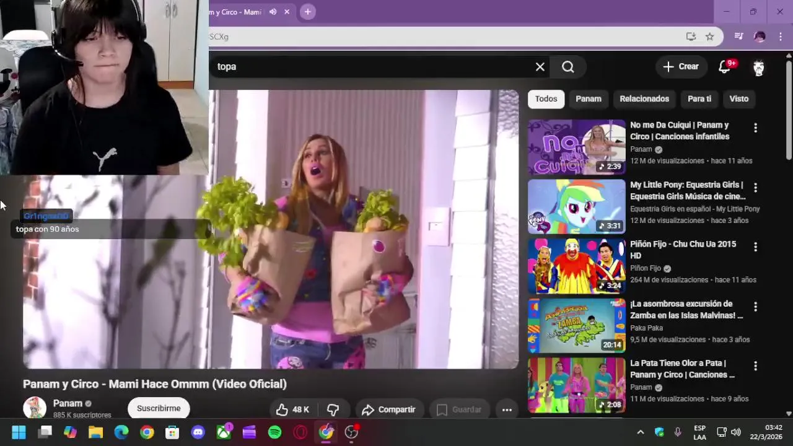Like the video with thumbs-up
793x446 pixels.
pos(292,409)
